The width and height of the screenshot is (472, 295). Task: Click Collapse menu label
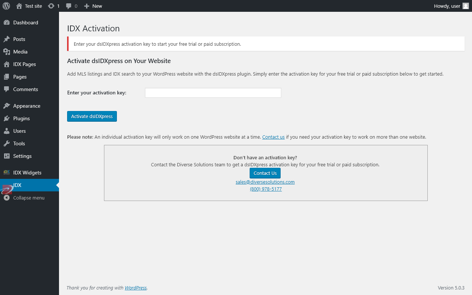29,198
